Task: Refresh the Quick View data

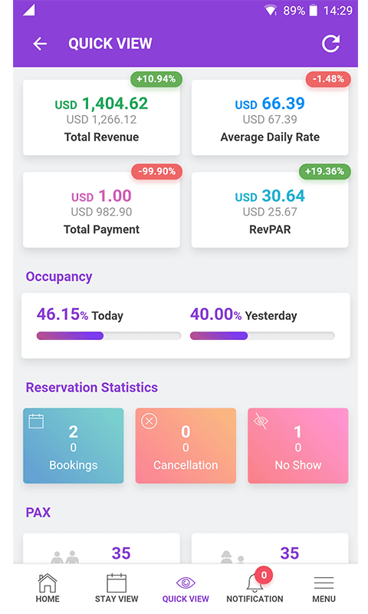Action: pos(330,44)
